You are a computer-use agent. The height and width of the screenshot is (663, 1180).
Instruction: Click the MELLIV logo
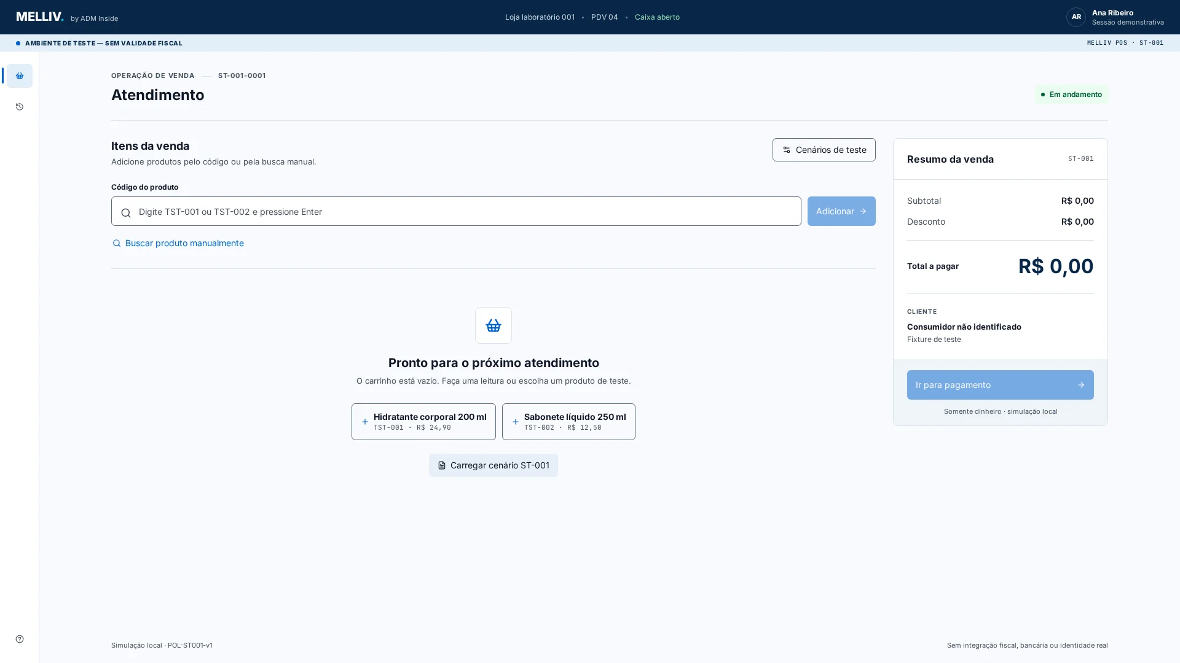(x=40, y=17)
